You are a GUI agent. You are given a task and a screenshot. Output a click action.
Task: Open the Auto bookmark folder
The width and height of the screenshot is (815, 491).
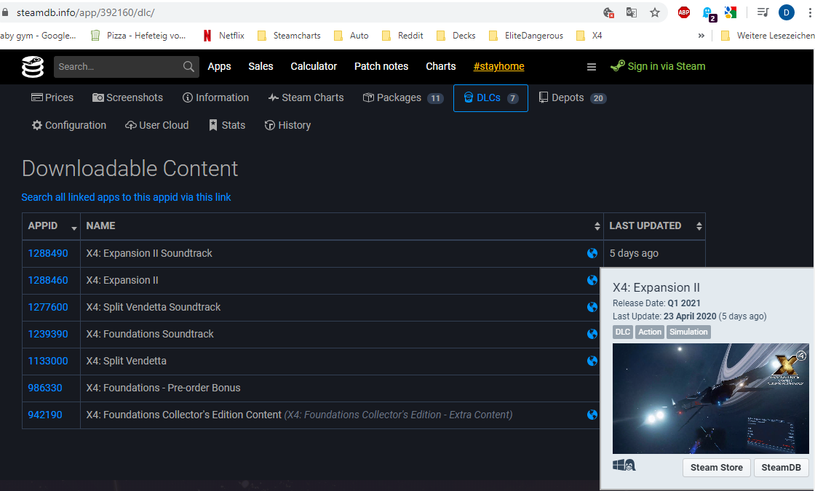(x=351, y=36)
